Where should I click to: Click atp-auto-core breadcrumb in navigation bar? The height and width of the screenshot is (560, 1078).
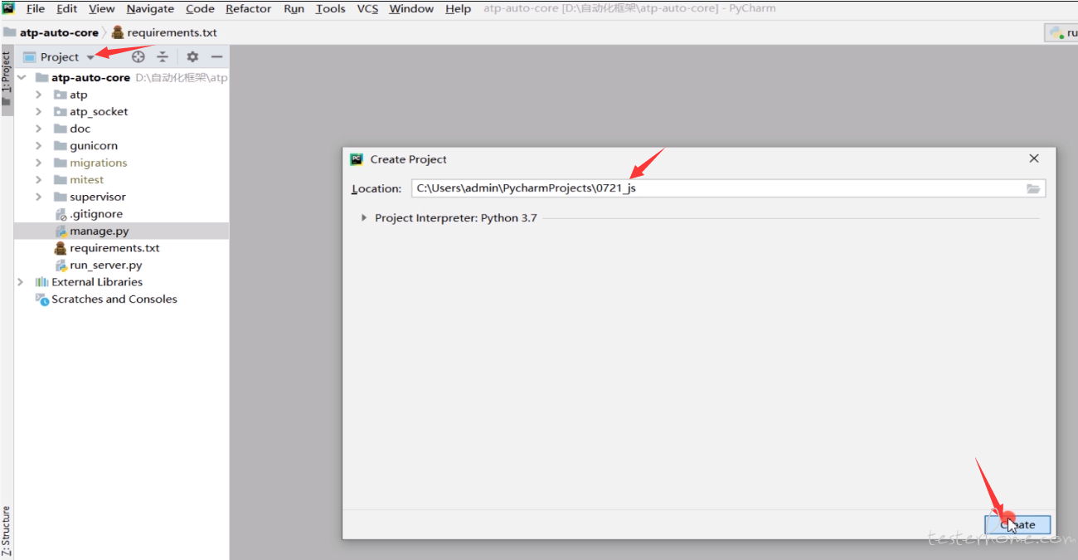pyautogui.click(x=59, y=32)
